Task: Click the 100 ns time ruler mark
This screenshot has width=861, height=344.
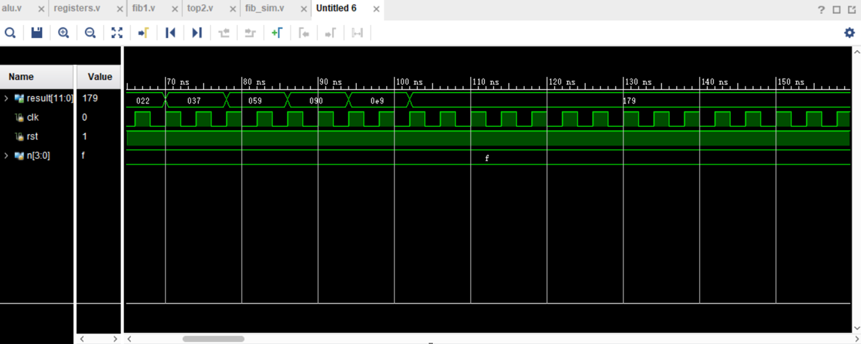Action: pyautogui.click(x=409, y=82)
